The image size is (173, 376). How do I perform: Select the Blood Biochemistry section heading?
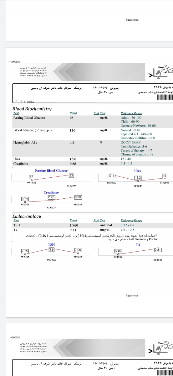32,109
